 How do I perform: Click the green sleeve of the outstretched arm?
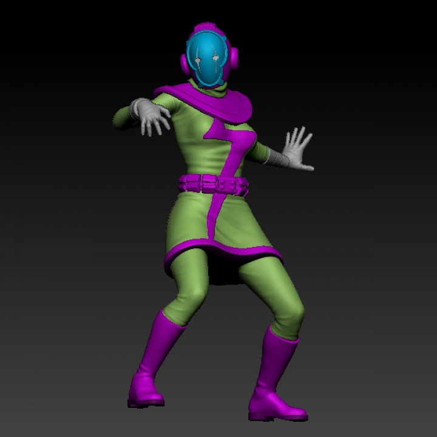[x=124, y=117]
